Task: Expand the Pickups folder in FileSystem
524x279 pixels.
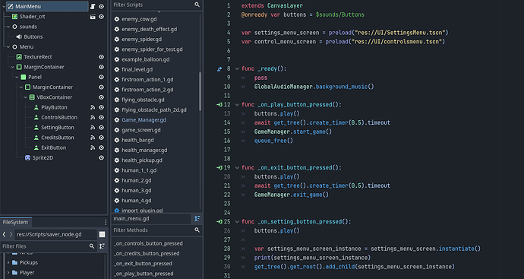Action: click(8, 262)
